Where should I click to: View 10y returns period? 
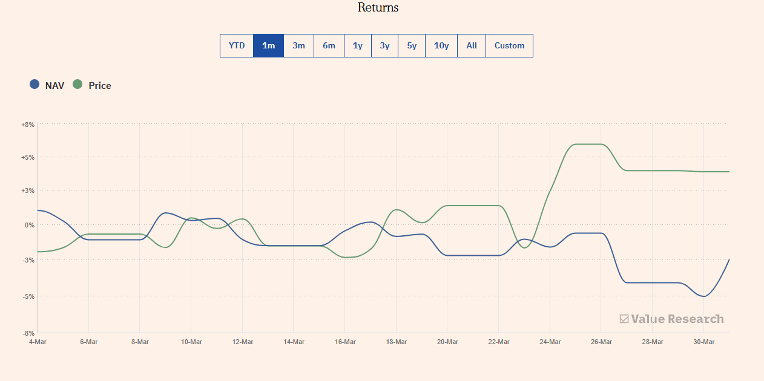pos(441,46)
